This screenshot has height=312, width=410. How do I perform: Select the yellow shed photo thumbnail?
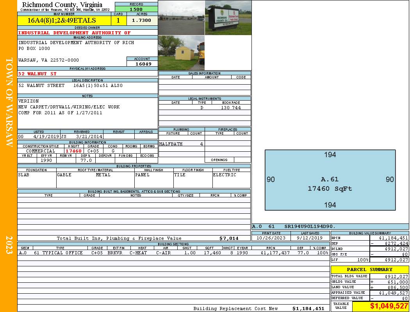[x=181, y=53]
